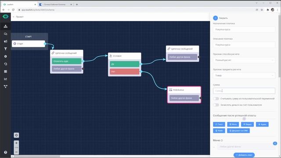
Task: Select the Robokassa block
Action: [184, 95]
